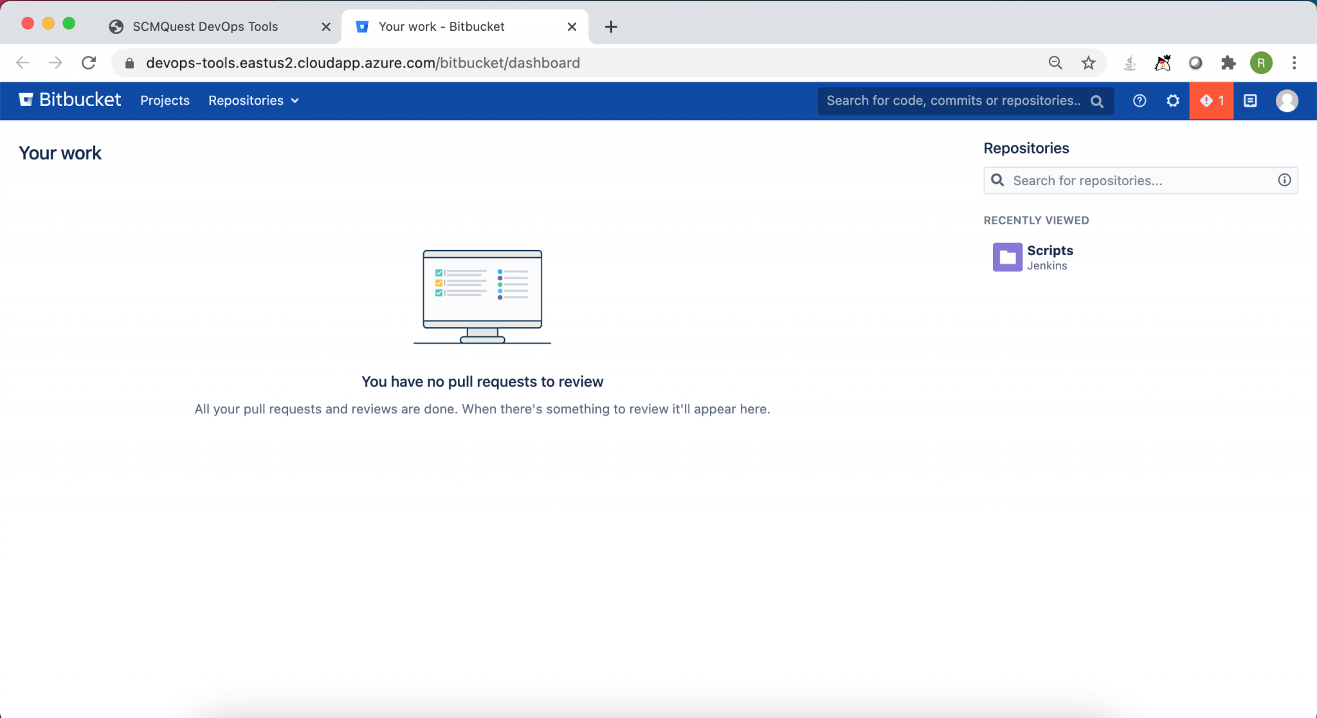1317x718 pixels.
Task: Open the browser profile R menu
Action: [x=1261, y=62]
